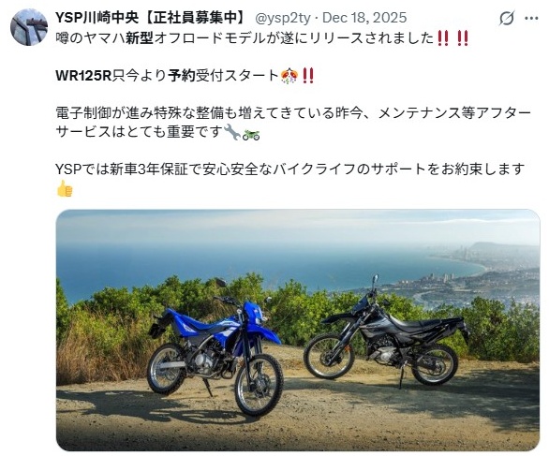Open the Grok explain-post icon
Viewport: 549px width, 456px height.
(507, 18)
